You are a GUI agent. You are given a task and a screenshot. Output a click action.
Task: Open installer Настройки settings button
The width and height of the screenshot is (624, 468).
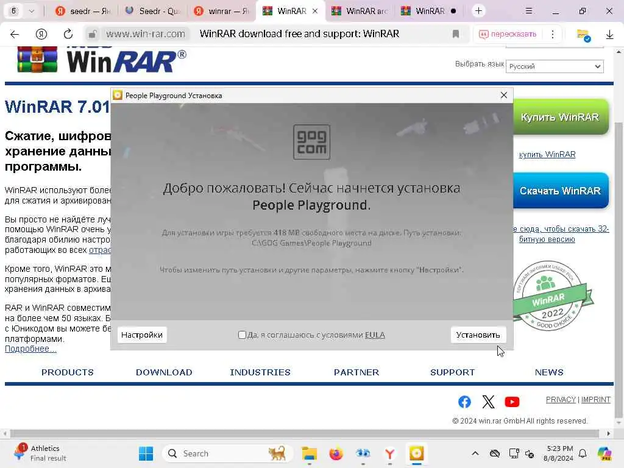141,335
